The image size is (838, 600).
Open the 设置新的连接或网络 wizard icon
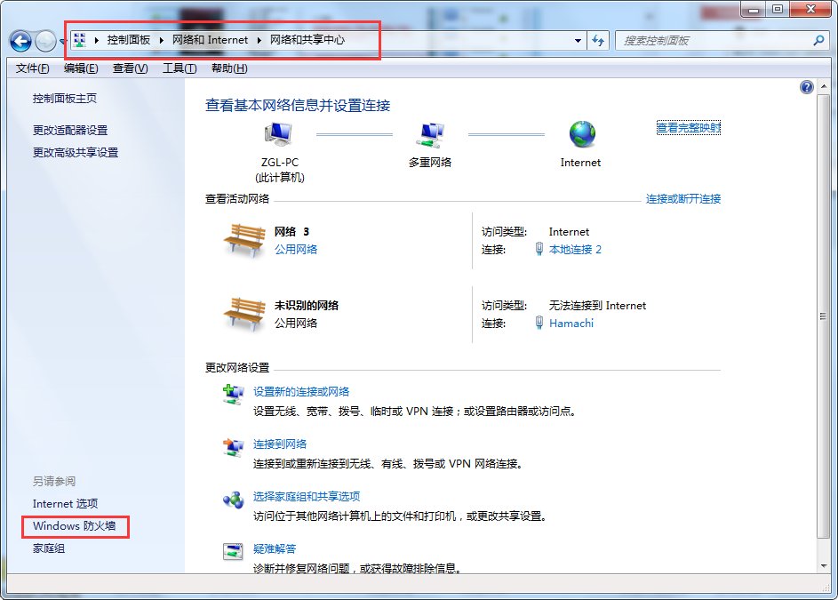pyautogui.click(x=232, y=392)
